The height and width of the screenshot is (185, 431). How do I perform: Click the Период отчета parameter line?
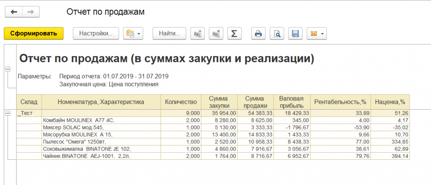(114, 76)
